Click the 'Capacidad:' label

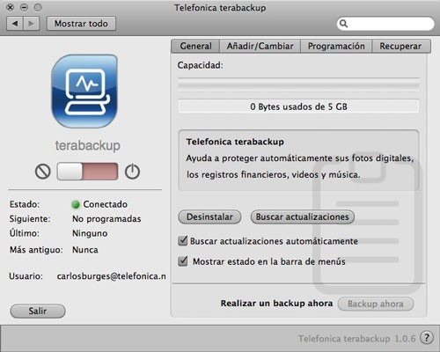pyautogui.click(x=200, y=65)
